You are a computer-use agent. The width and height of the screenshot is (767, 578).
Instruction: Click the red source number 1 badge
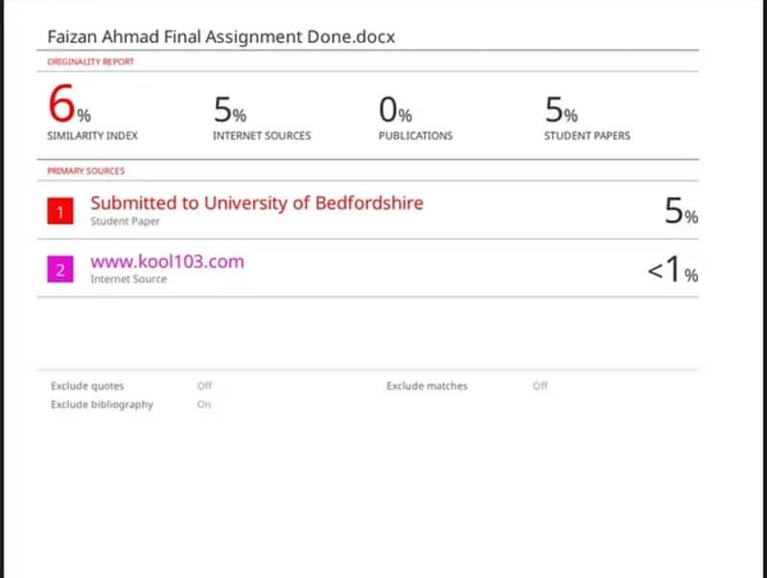(x=60, y=211)
